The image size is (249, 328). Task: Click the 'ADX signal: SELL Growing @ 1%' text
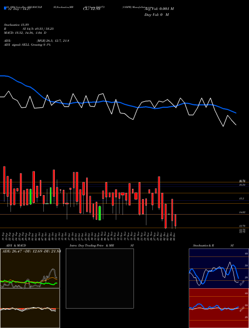27,45
